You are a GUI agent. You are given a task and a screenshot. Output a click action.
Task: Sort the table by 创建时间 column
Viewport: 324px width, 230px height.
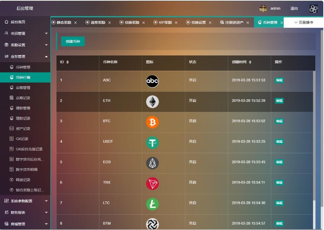(250, 62)
